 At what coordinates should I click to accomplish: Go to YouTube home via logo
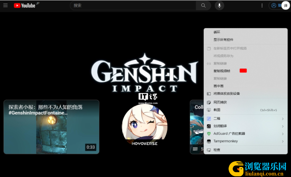pyautogui.click(x=24, y=6)
